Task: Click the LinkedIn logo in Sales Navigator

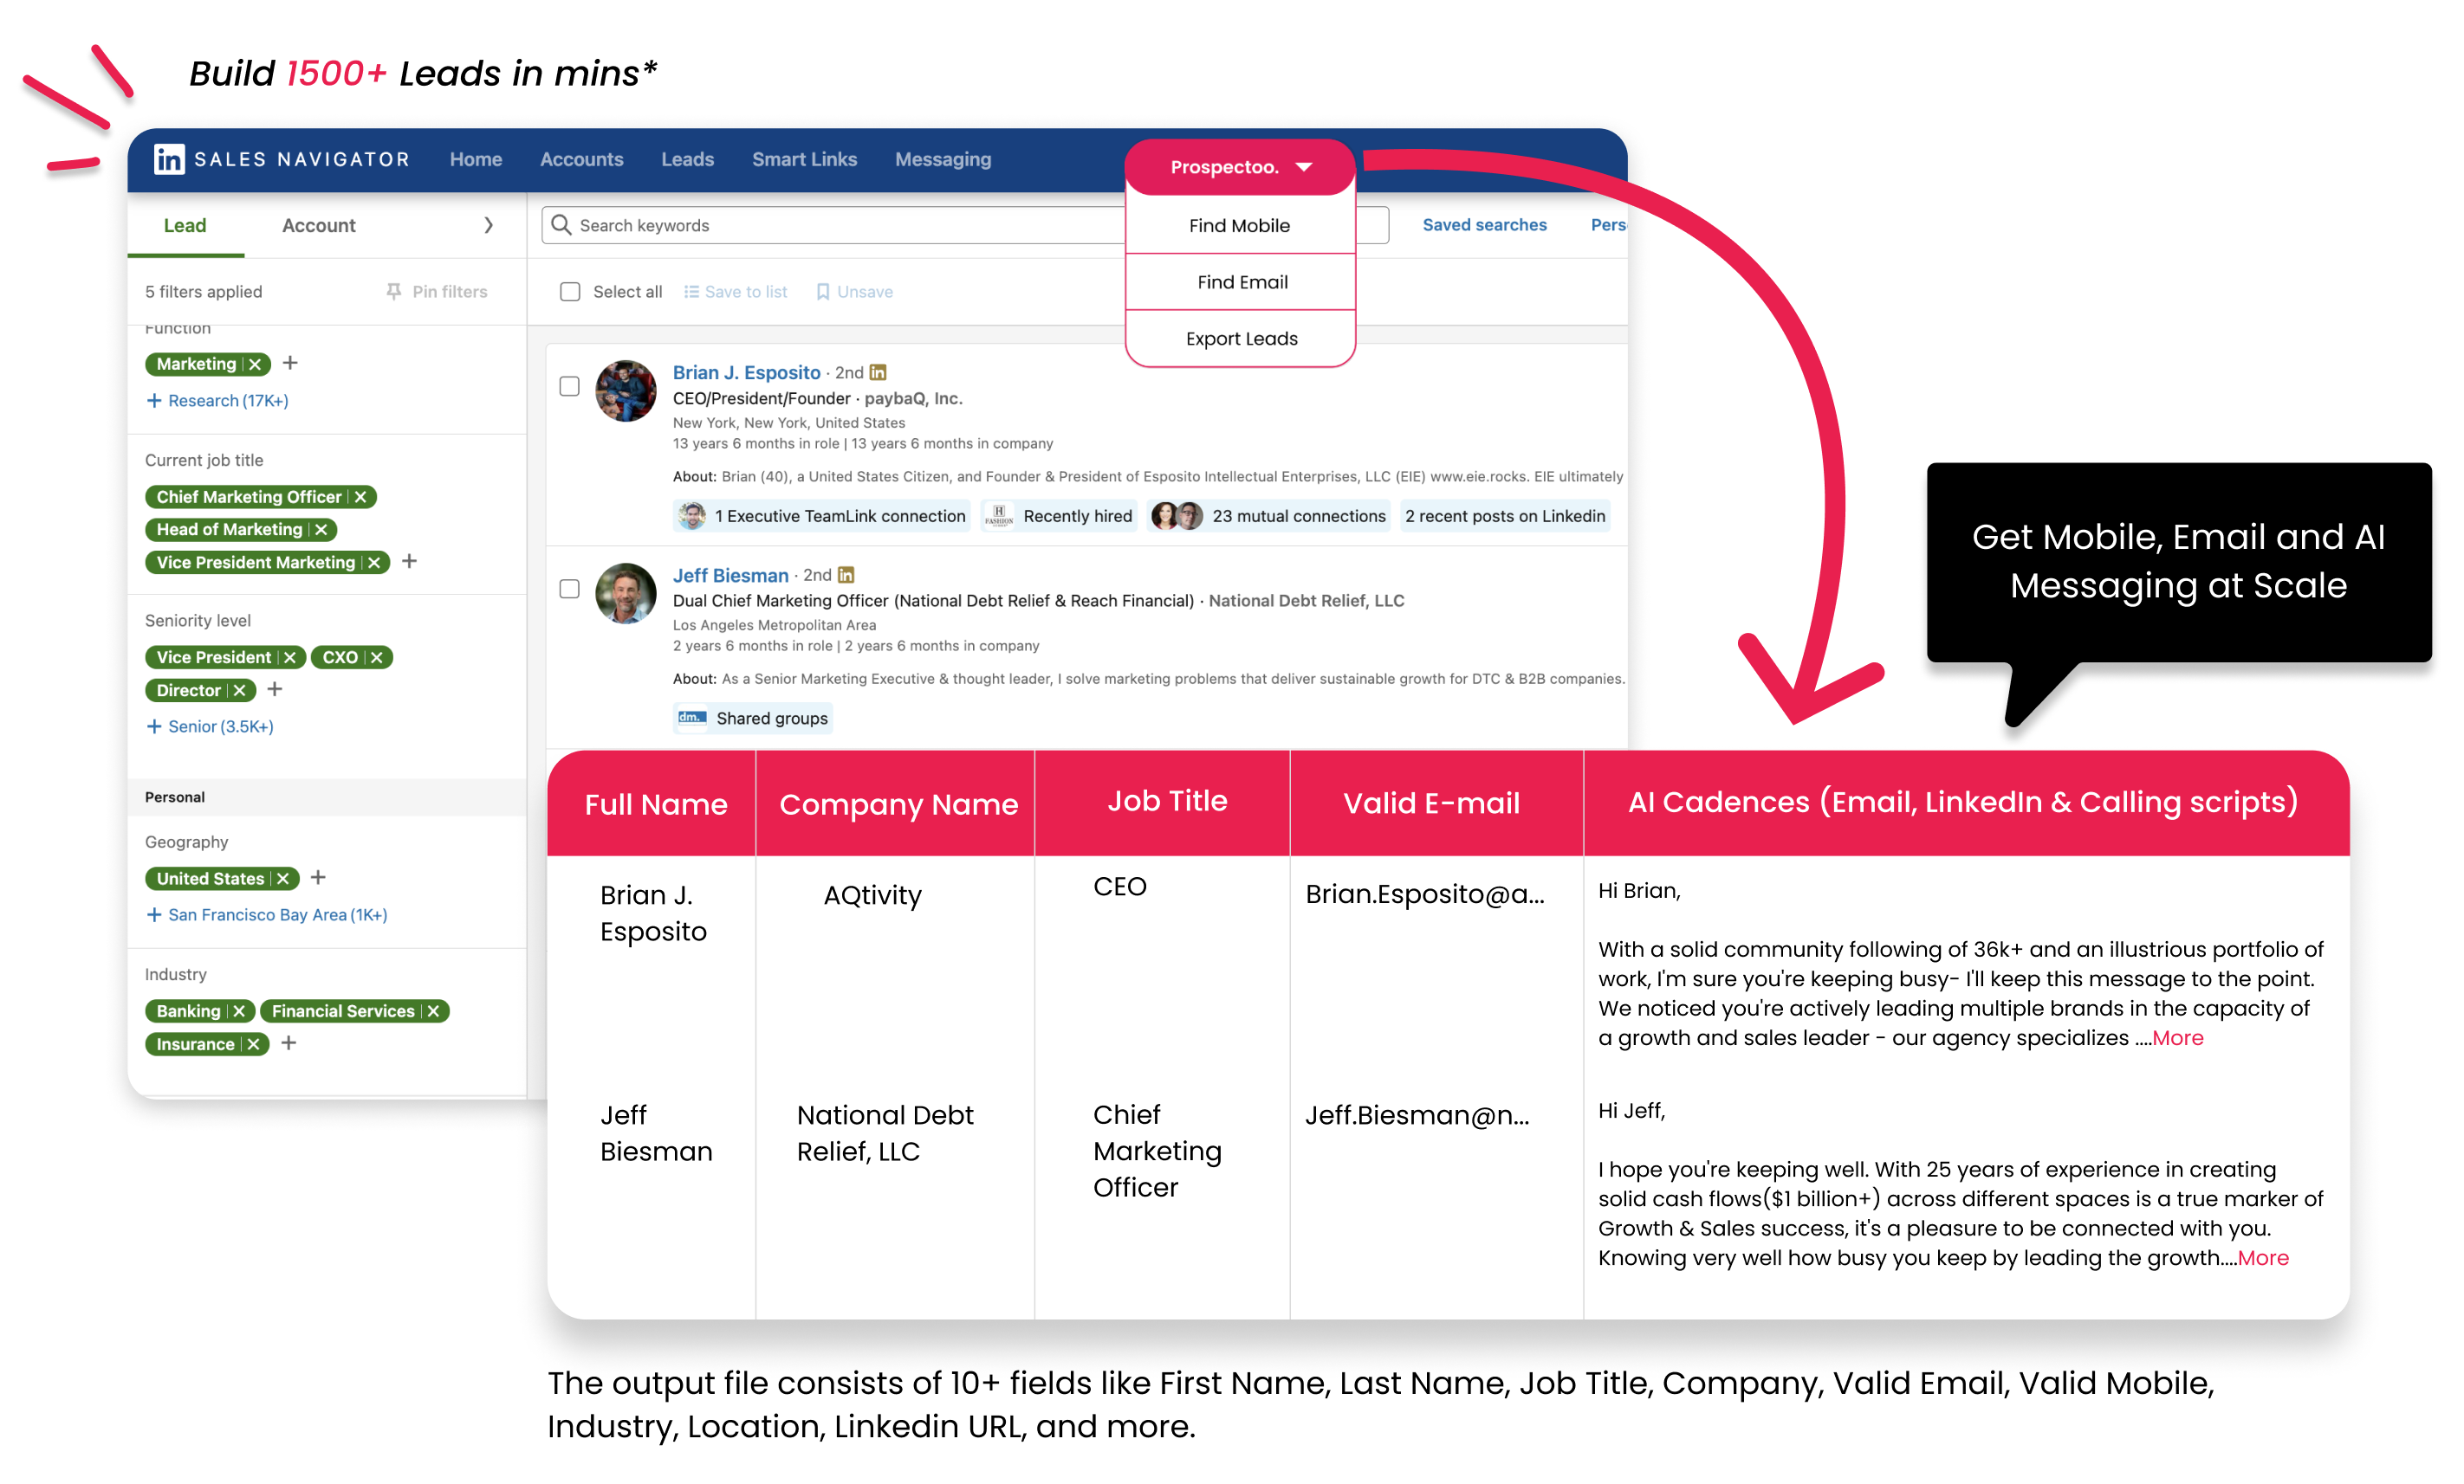Action: tap(169, 159)
